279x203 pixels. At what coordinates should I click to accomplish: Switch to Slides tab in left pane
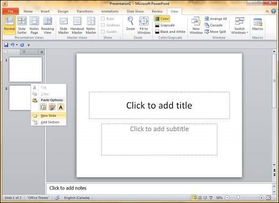tap(11, 52)
